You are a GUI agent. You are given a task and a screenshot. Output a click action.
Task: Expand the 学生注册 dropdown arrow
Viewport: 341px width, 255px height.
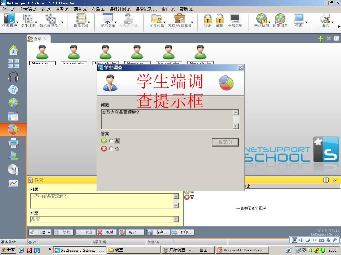click(36, 22)
